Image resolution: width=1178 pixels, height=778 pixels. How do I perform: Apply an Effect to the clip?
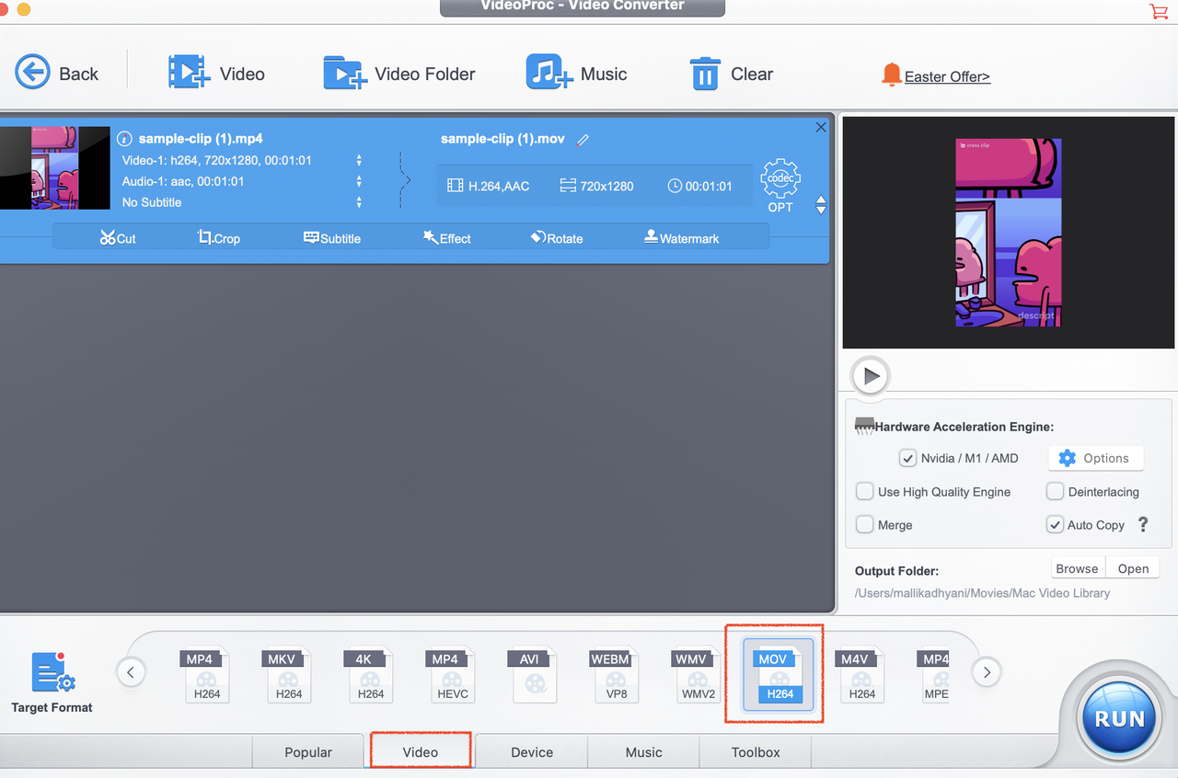click(446, 237)
